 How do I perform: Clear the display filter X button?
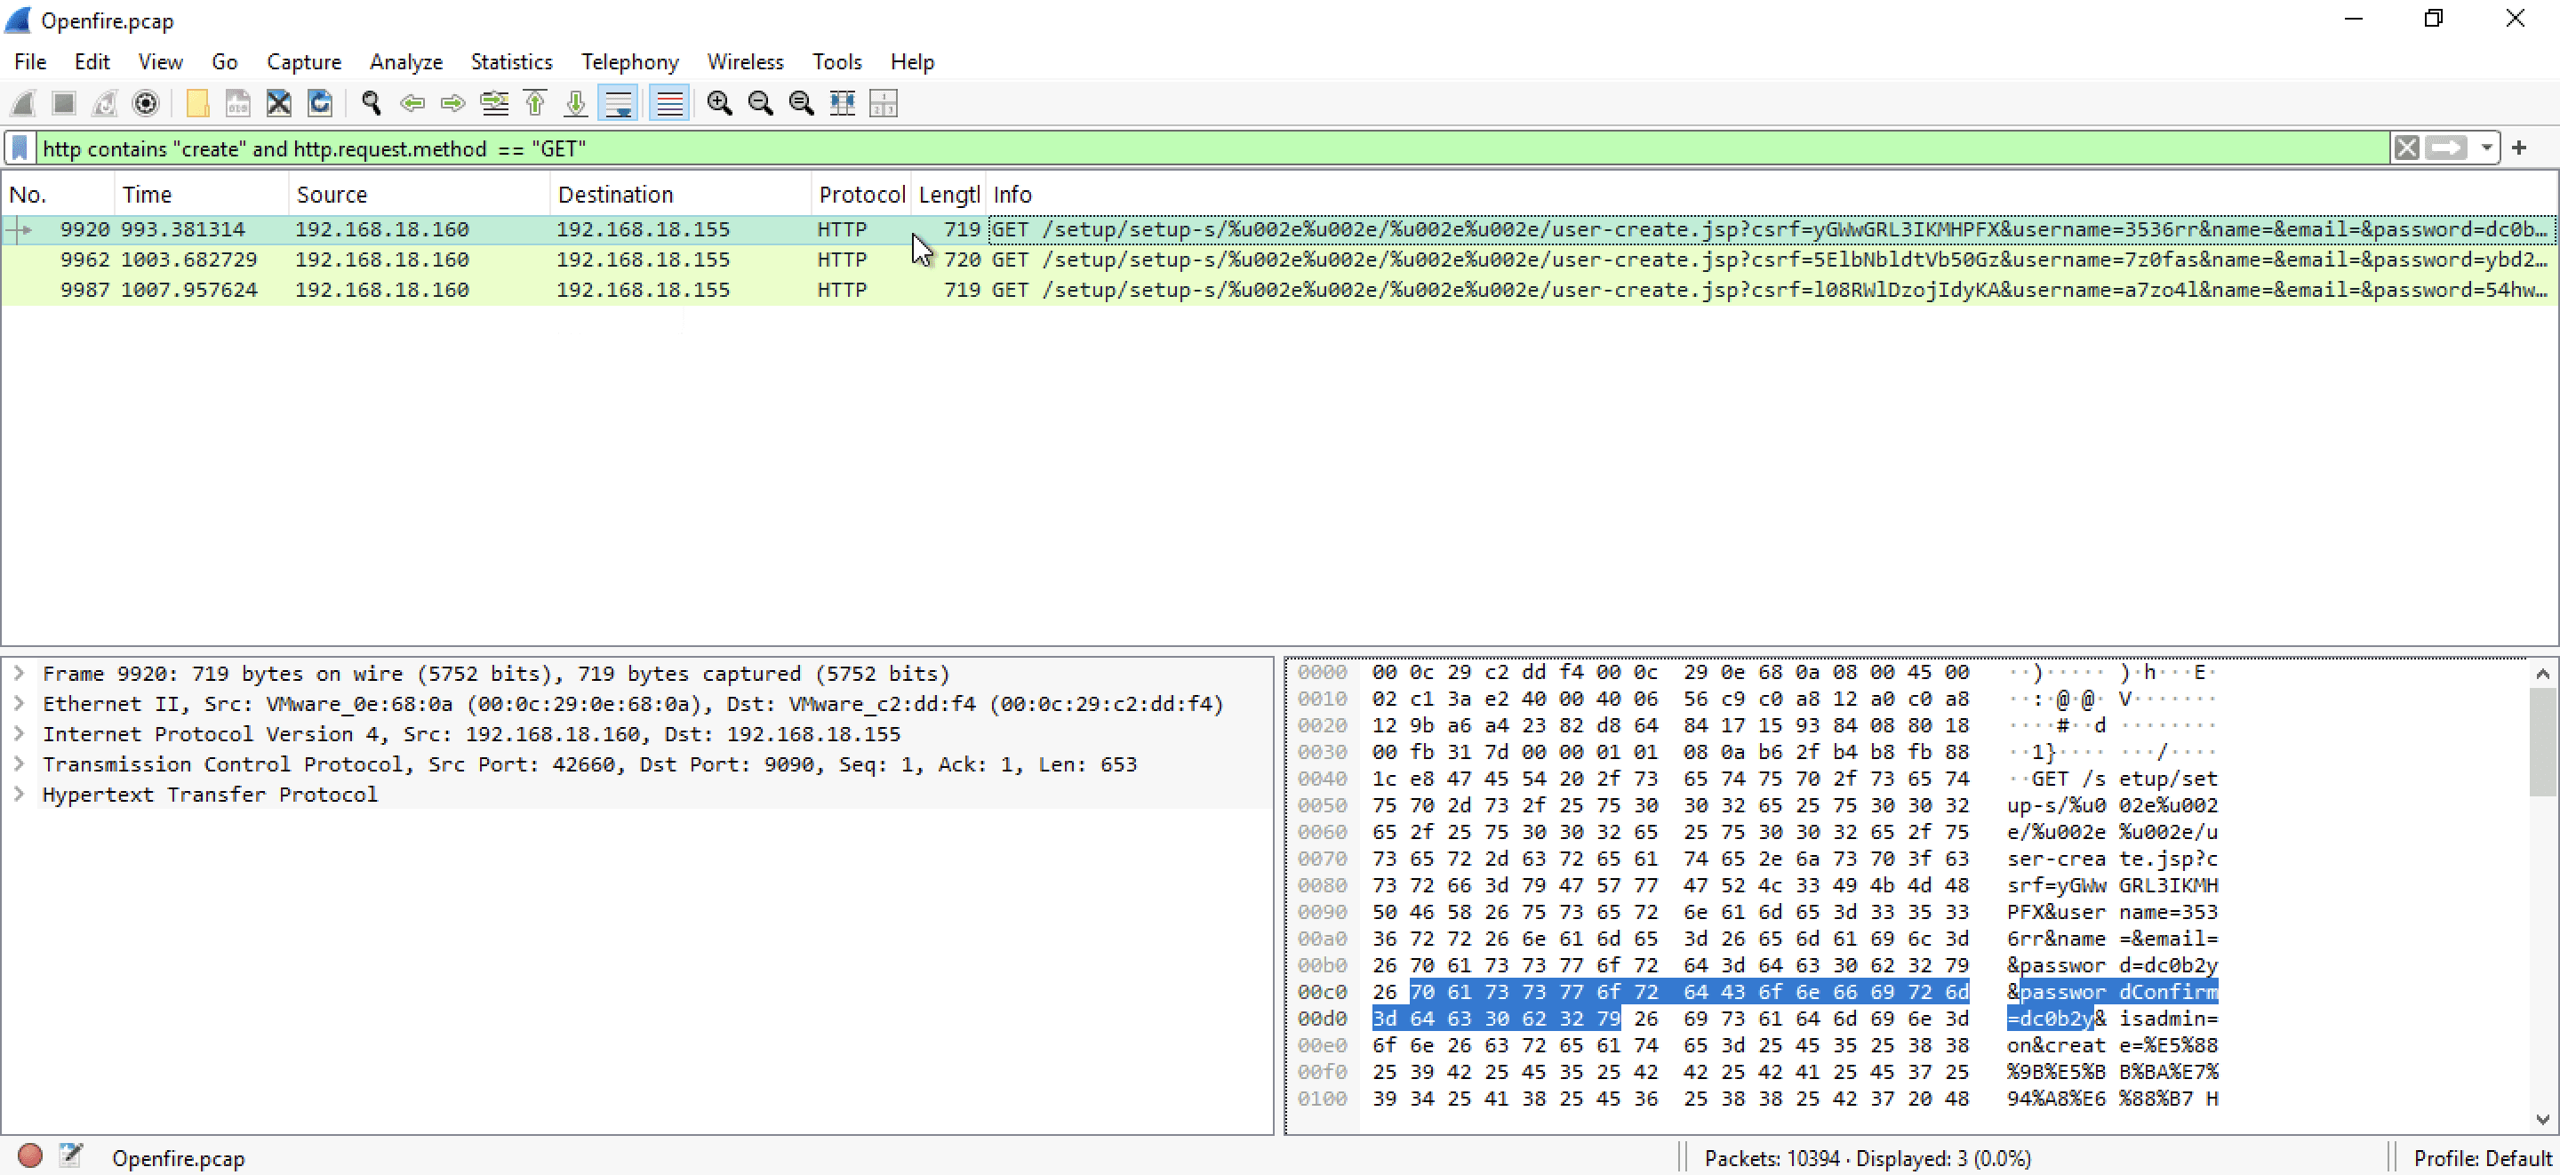(2406, 148)
